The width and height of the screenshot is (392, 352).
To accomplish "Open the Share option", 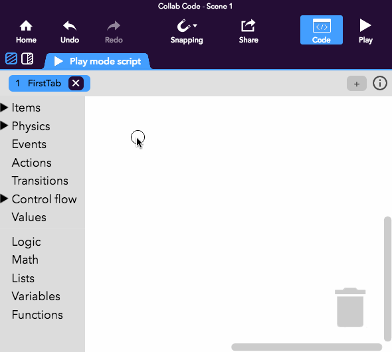I will 248,32.
